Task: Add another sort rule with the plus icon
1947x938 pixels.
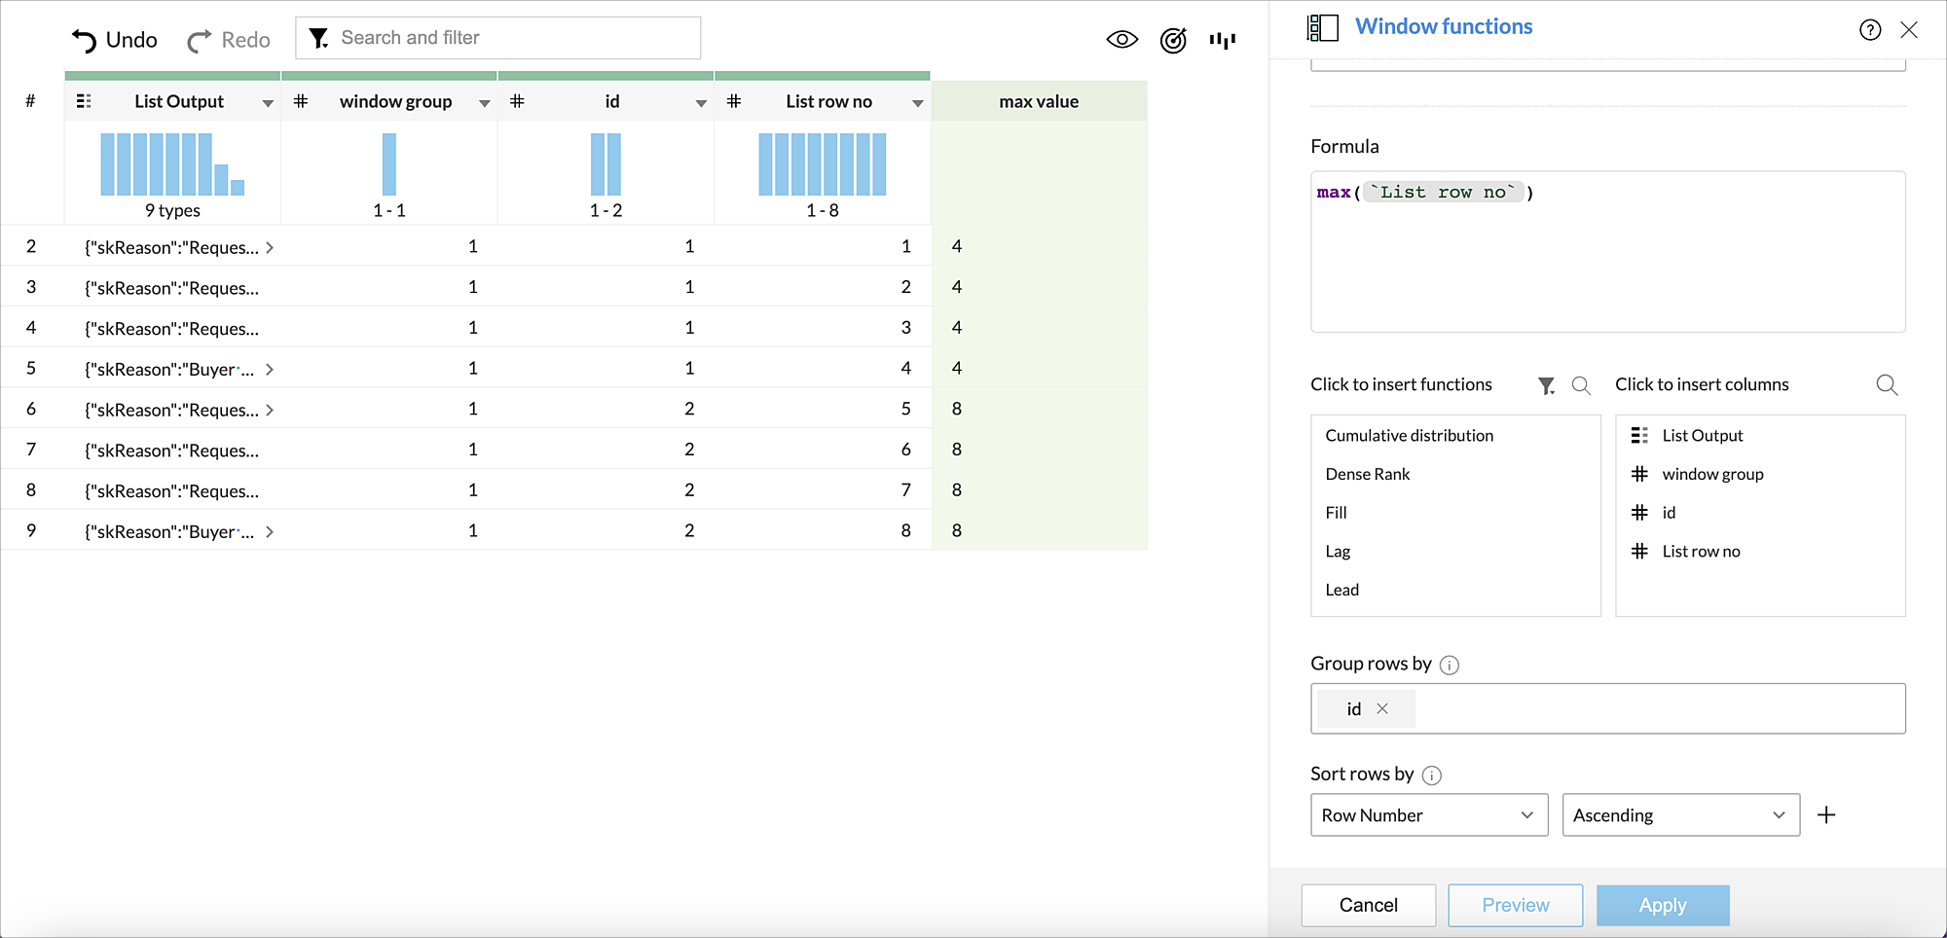Action: pos(1827,814)
